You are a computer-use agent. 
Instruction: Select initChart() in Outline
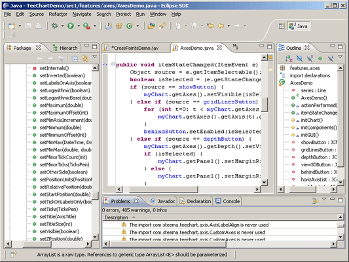(312, 120)
